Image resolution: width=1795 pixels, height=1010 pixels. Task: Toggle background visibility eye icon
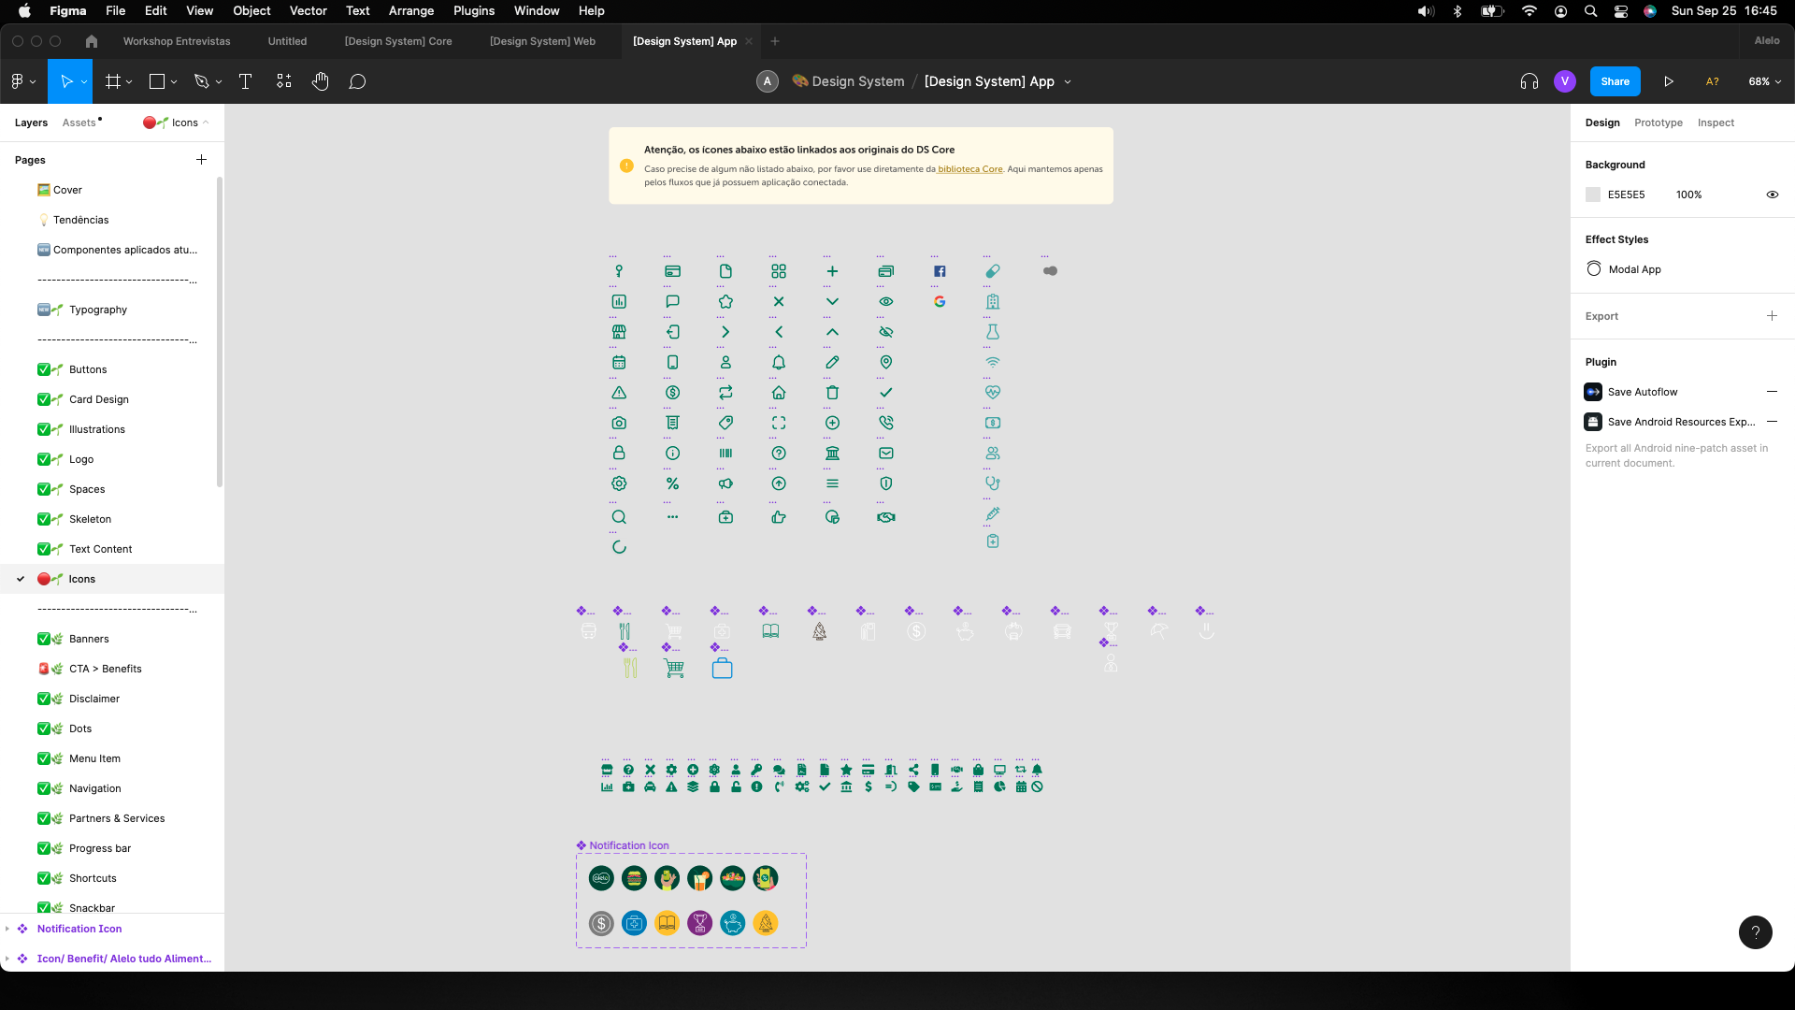[1772, 195]
